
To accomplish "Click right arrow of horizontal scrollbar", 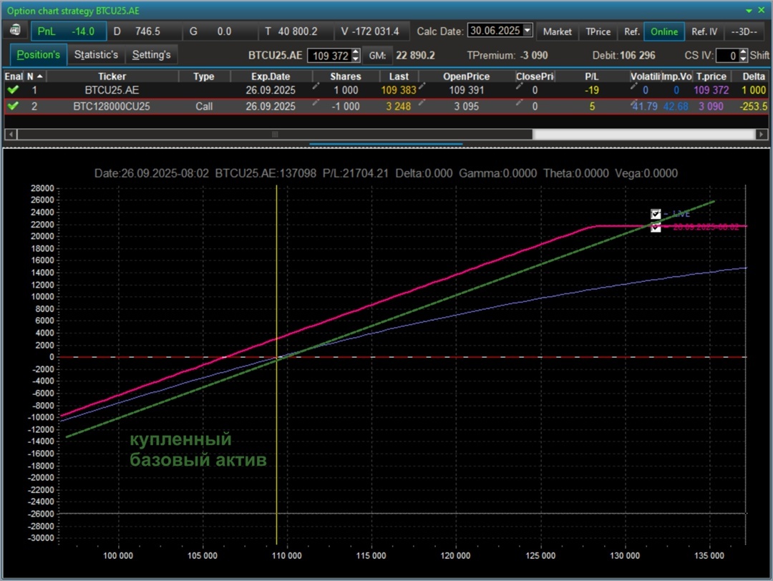I will click(x=762, y=134).
